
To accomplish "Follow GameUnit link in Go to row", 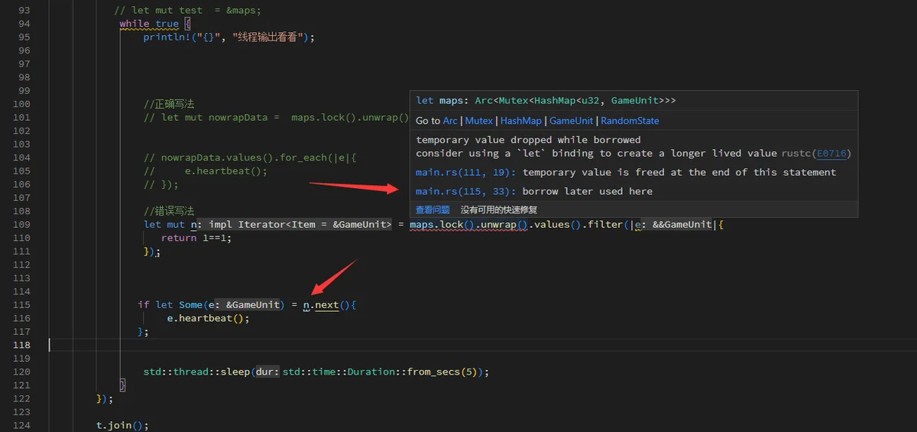I will pos(572,121).
